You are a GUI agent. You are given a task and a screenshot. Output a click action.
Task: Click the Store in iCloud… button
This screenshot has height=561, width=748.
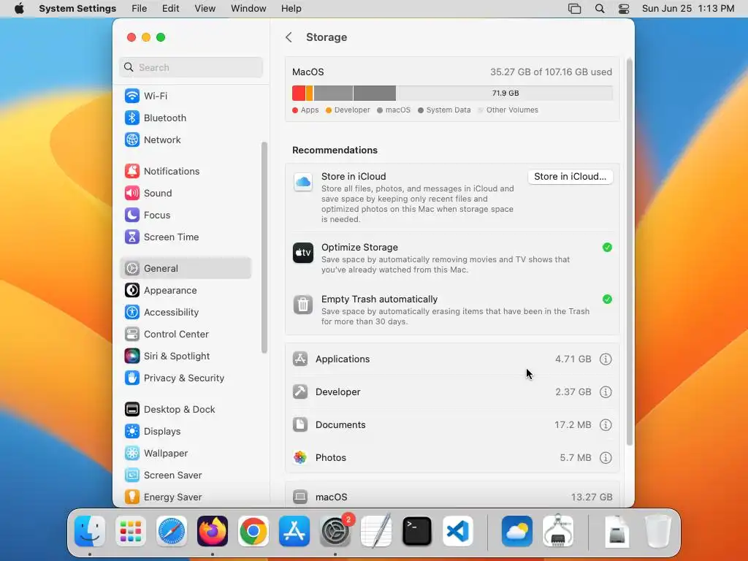(x=570, y=177)
